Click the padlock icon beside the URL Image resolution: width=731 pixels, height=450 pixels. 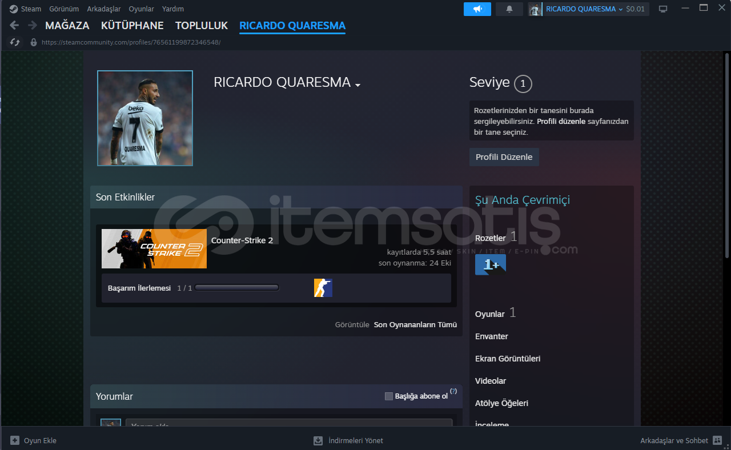click(x=34, y=42)
